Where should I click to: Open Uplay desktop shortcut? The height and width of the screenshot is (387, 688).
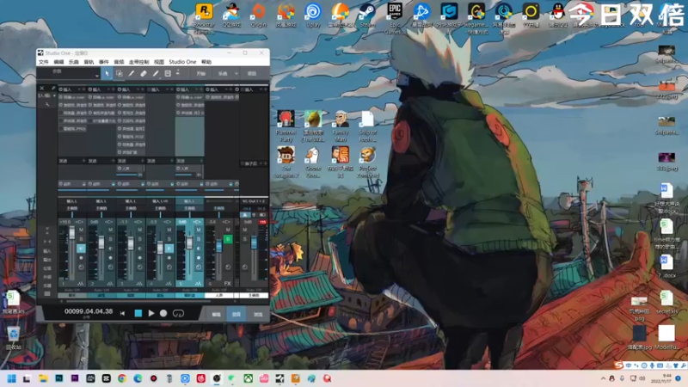(x=313, y=15)
